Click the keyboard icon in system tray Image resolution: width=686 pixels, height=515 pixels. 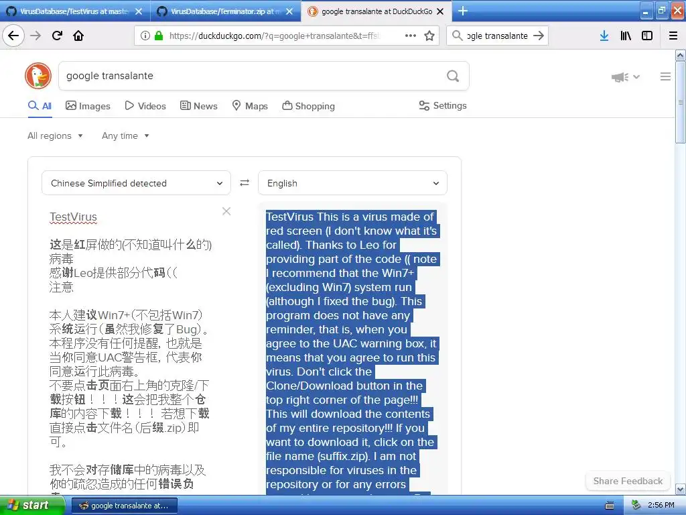point(610,506)
